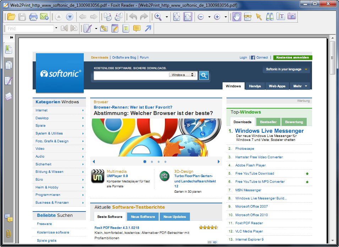
Task: Select the Zoom magnifier tool
Action: pos(158,17)
